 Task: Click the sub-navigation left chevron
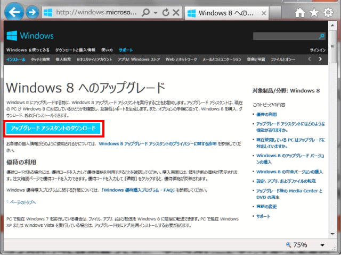pos(310,59)
